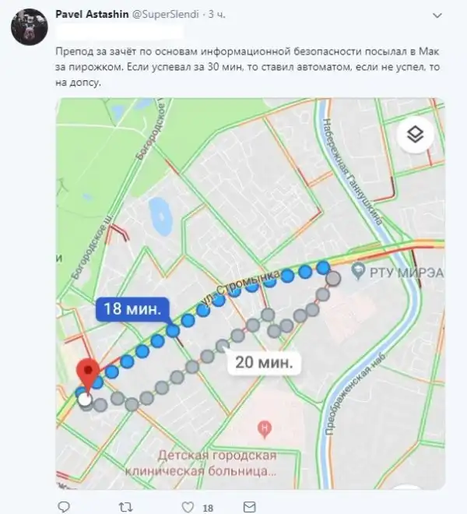Click the white route start point circle
This screenshot has width=467, height=514.
pos(85,400)
